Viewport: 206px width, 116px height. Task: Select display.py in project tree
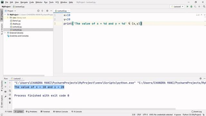(16, 24)
